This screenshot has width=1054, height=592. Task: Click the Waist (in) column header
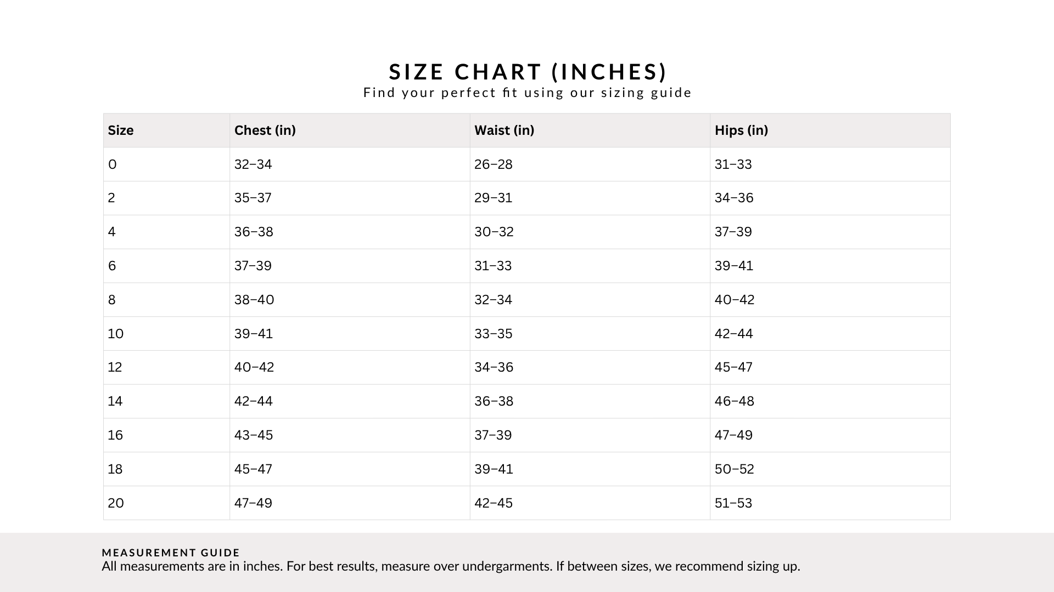[504, 130]
